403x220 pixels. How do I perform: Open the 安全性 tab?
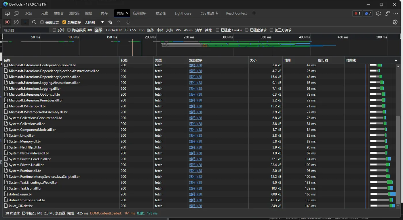160,13
